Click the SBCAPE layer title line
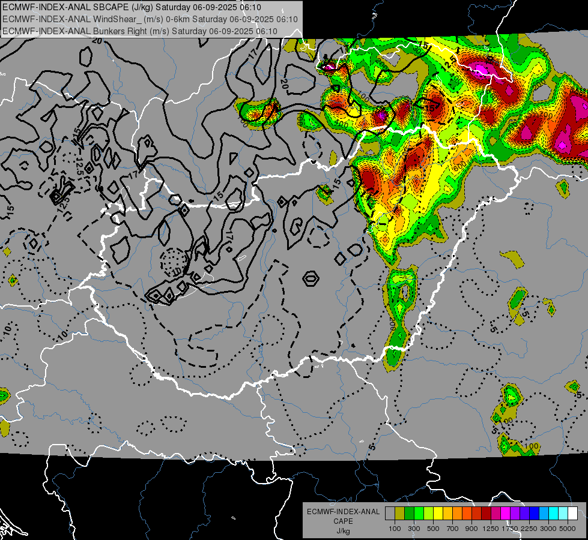The image size is (588, 540). (132, 7)
